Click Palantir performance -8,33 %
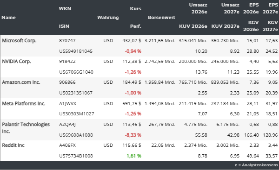This screenshot has width=279, height=170. pos(133,135)
